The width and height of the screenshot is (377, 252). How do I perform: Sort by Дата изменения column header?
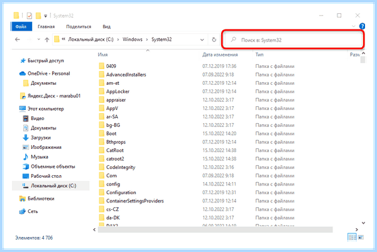click(x=220, y=55)
